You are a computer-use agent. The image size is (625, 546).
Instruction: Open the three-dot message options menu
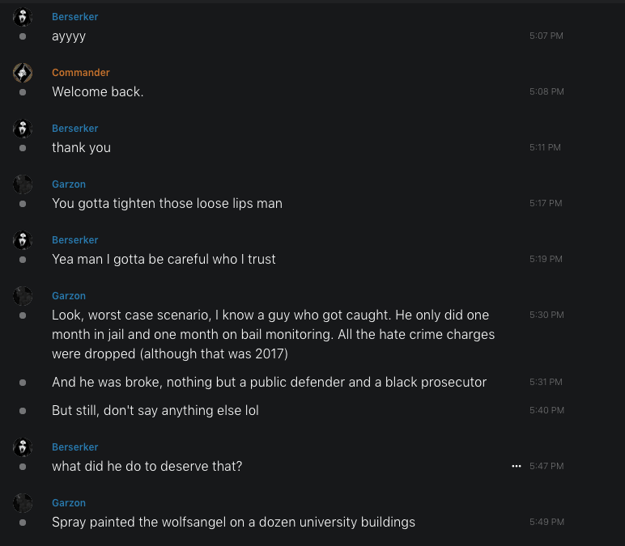point(517,467)
